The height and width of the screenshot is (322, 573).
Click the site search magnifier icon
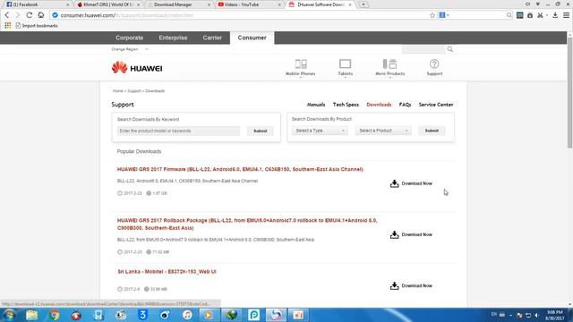[x=450, y=49]
